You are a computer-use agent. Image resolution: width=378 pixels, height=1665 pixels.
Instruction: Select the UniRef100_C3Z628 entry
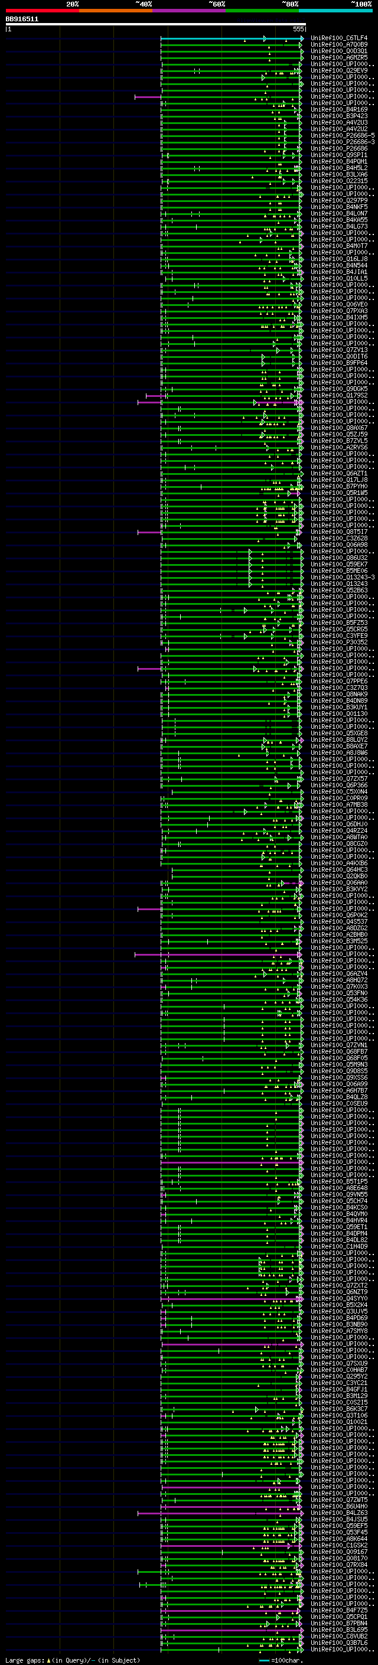coord(339,539)
